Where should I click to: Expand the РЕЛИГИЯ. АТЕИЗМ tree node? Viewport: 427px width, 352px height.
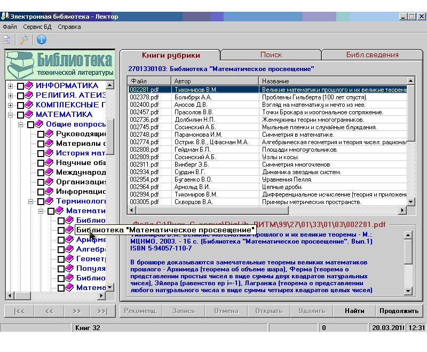10,96
